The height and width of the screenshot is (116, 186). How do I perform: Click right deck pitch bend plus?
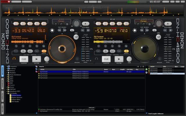click(171, 30)
